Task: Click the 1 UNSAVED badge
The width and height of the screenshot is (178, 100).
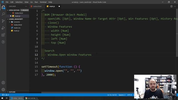Action: pyautogui.click(x=25, y=10)
